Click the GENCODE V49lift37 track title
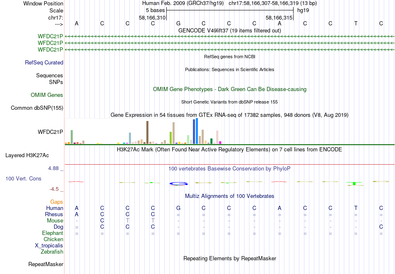Screen dimensions: 395x274 230,30
